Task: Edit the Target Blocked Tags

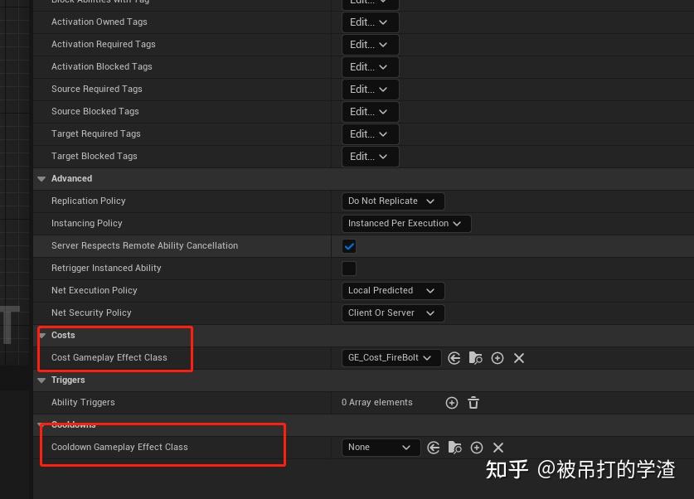Action: tap(369, 156)
